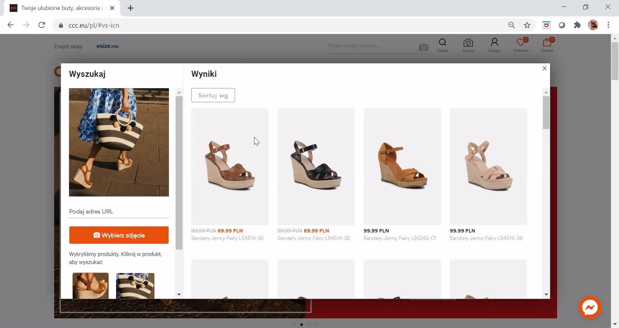Click the Sandały Jenny Fairy LS5242-01 title
The height and width of the screenshot is (328, 619).
pyautogui.click(x=400, y=238)
